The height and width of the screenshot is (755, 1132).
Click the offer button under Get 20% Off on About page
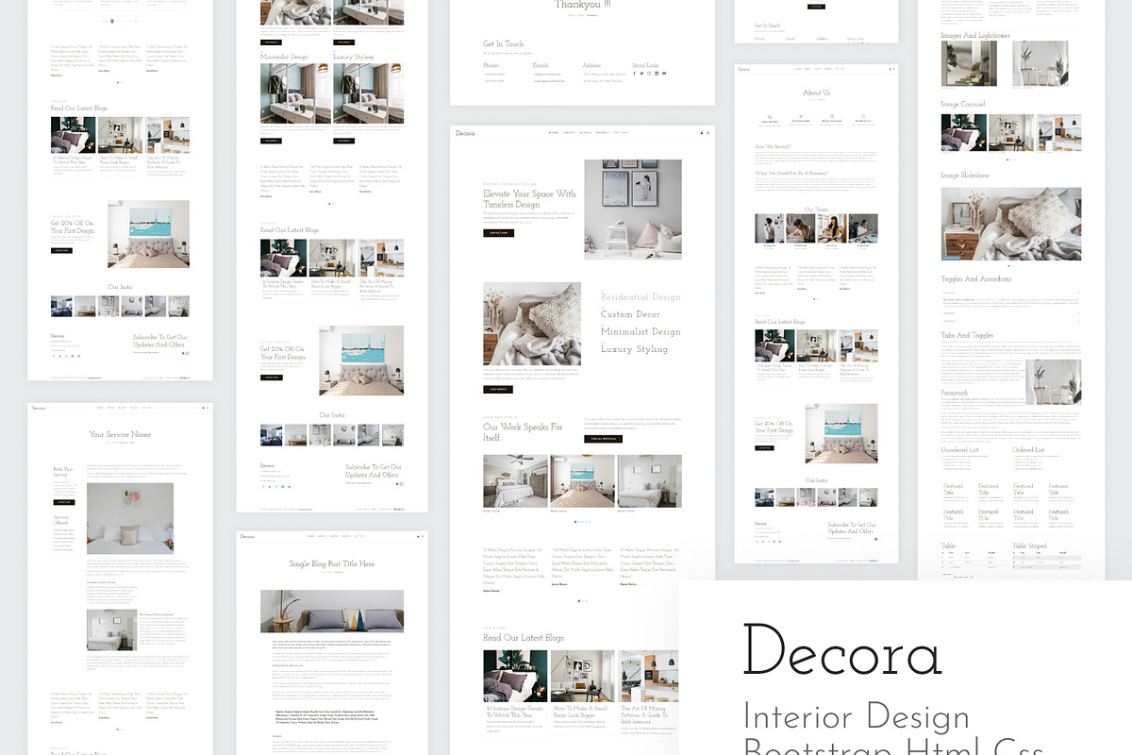point(764,448)
